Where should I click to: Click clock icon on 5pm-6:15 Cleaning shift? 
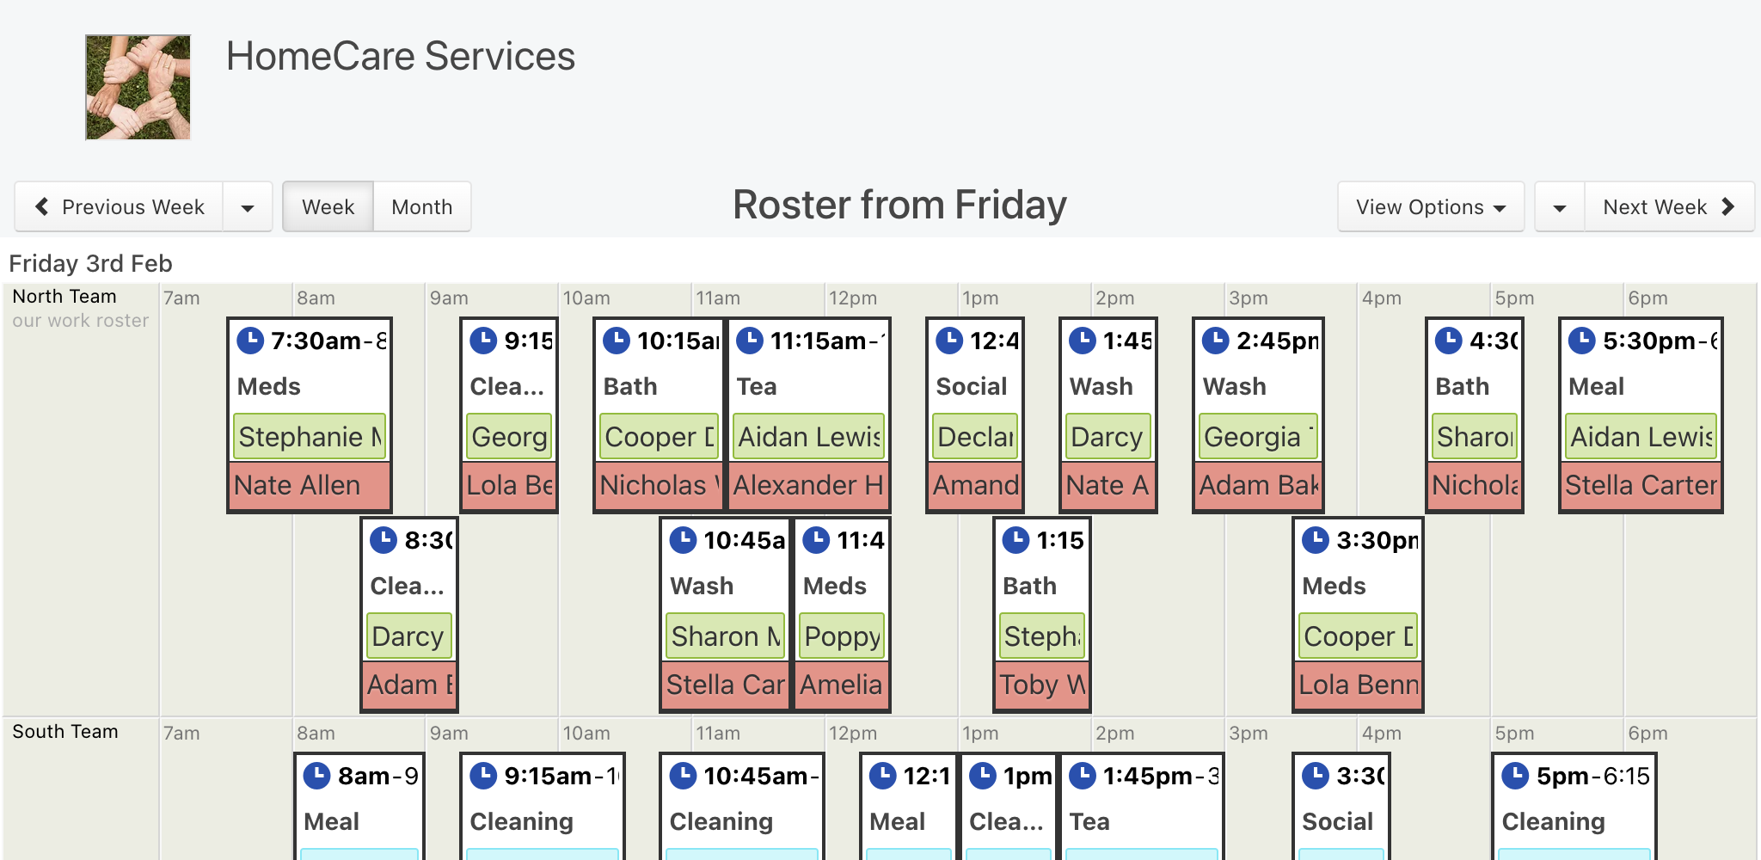(1515, 776)
